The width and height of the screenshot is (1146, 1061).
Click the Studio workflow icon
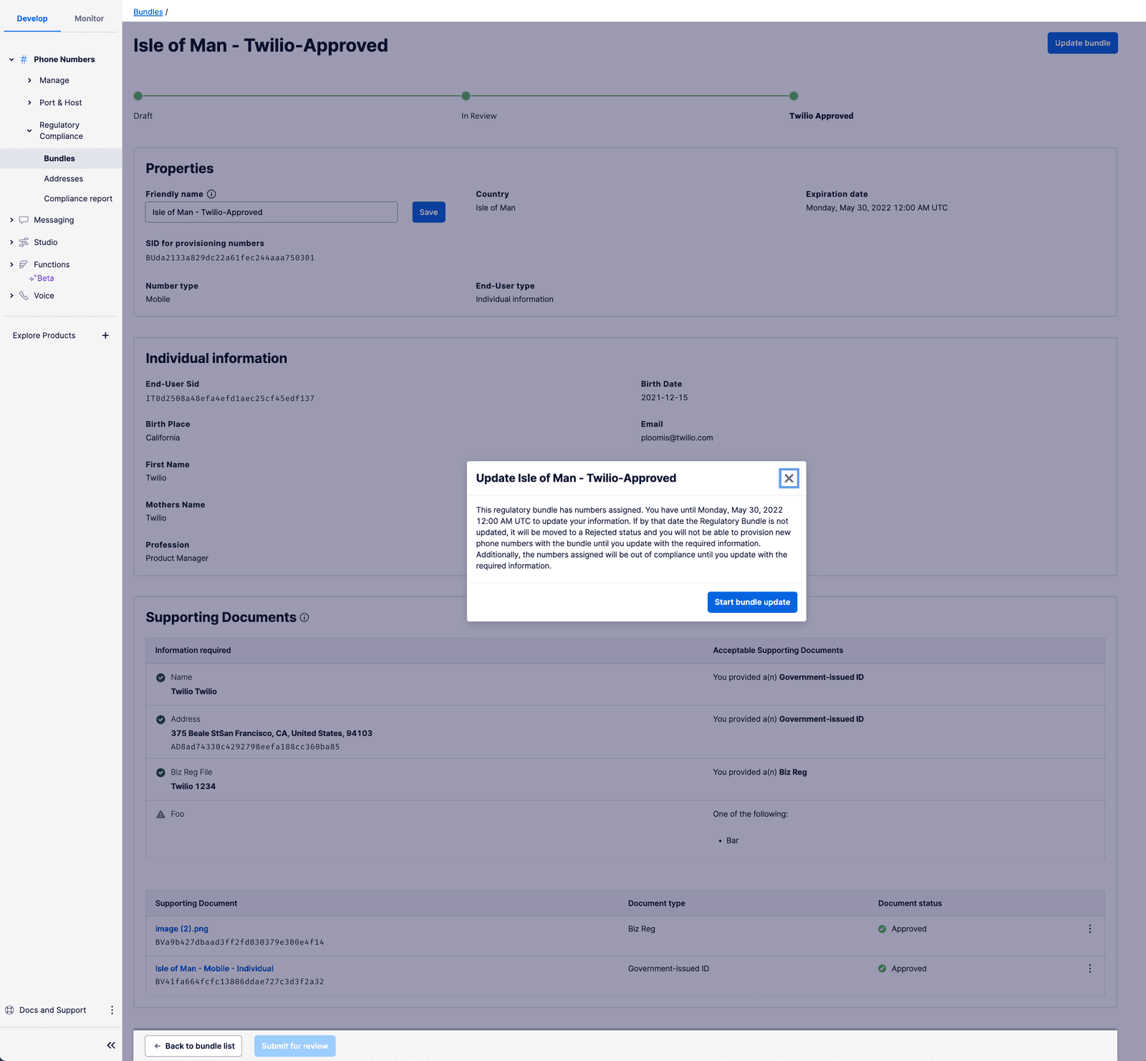tap(25, 242)
